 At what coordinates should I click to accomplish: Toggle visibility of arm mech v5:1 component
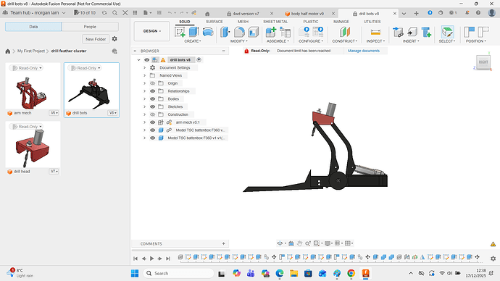(x=152, y=122)
